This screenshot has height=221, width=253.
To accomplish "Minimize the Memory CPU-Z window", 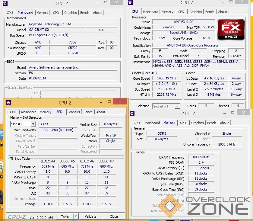I will click(225, 113).
